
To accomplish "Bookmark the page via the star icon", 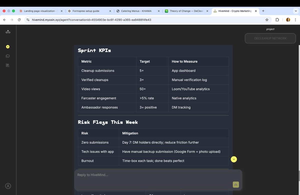I will [267, 19].
